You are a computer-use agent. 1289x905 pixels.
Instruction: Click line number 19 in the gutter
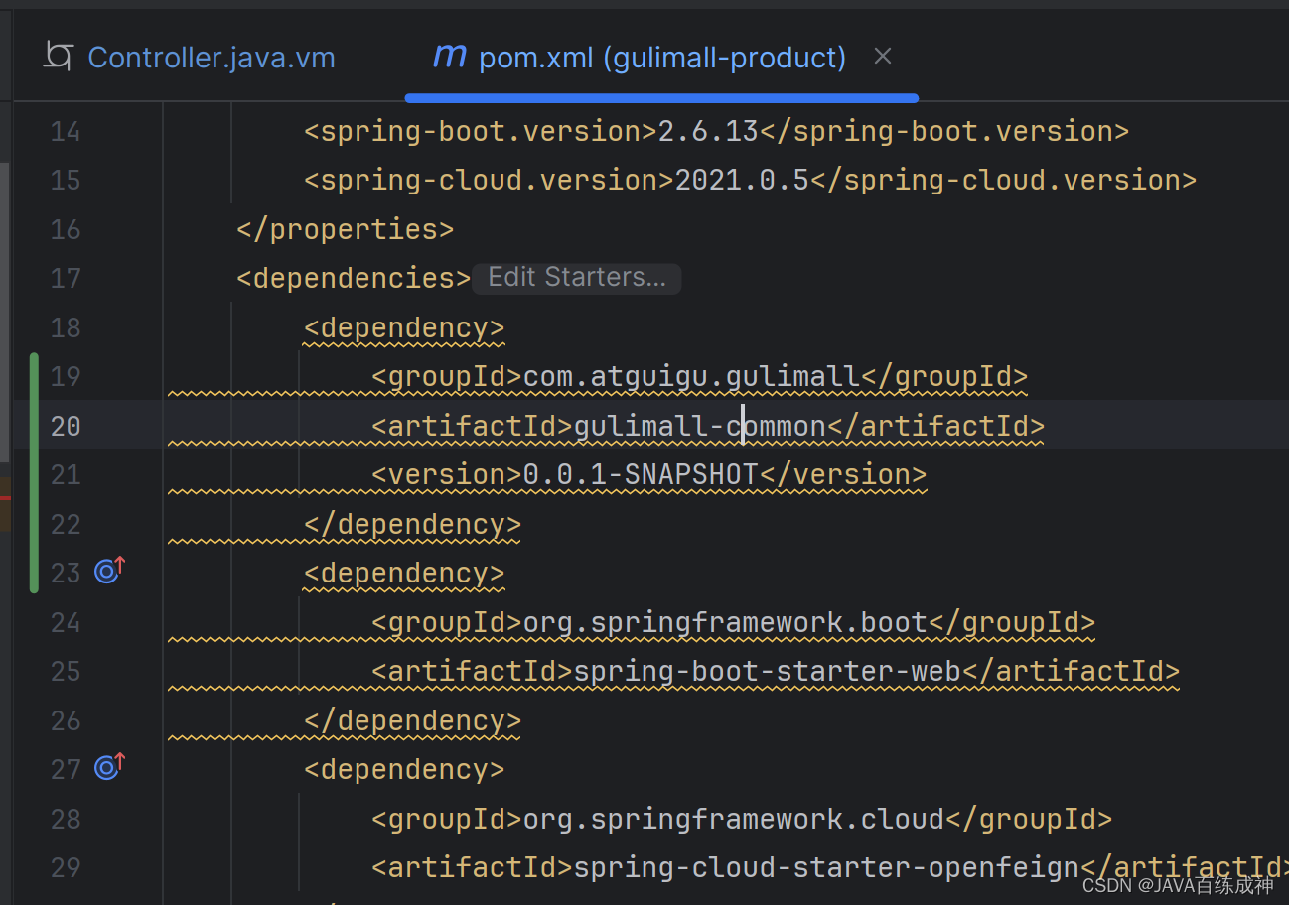[66, 377]
